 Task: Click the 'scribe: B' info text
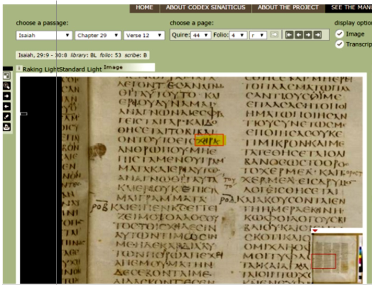click(x=136, y=55)
